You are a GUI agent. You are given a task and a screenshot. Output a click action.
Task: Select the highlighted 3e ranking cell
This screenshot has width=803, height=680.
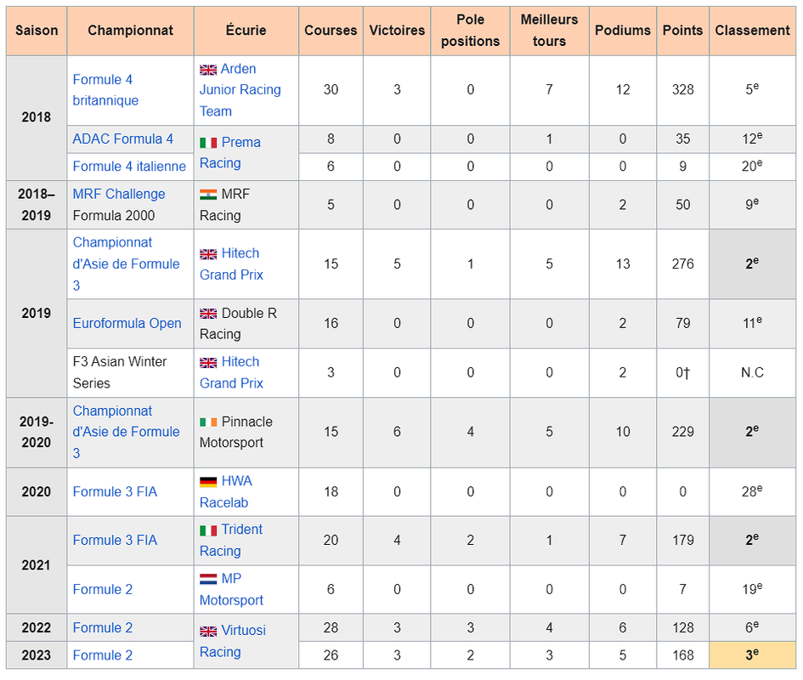752,654
